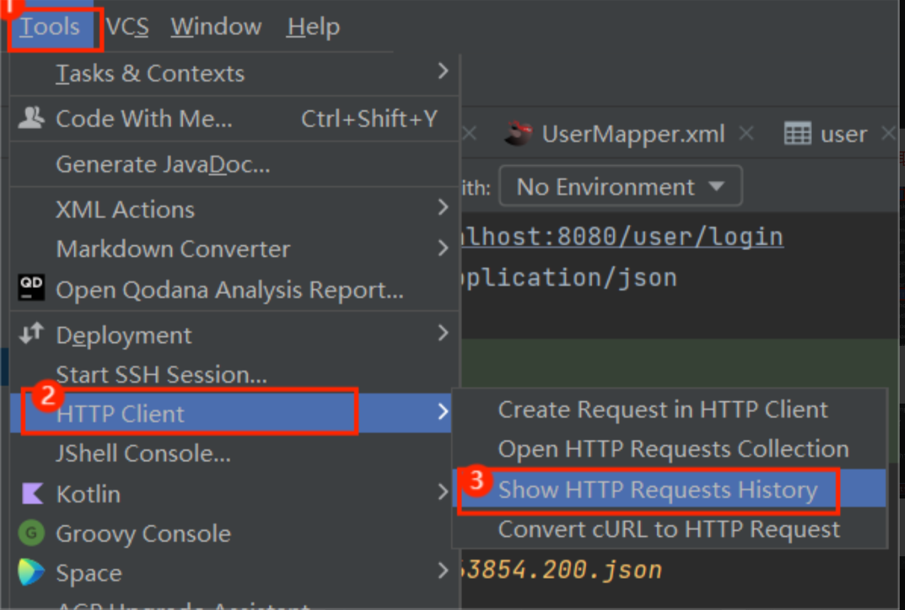
Task: Click the Space logo icon
Action: point(31,572)
